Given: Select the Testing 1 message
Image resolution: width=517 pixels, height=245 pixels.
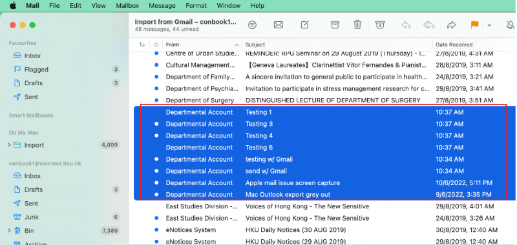Looking at the screenshot, I should (x=324, y=112).
